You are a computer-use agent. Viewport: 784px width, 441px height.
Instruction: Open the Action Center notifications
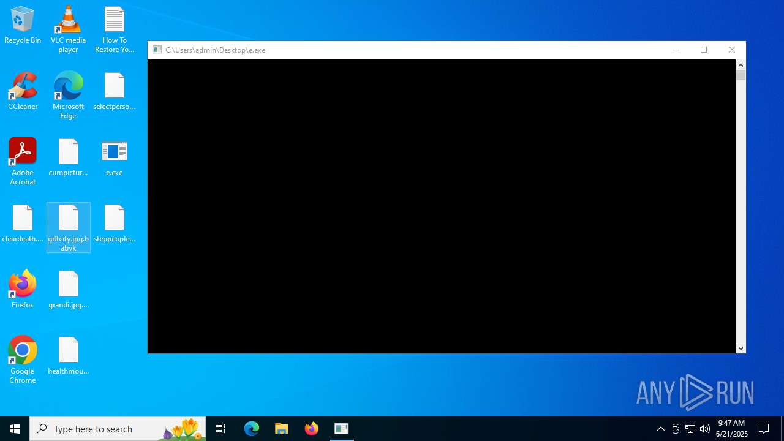764,429
